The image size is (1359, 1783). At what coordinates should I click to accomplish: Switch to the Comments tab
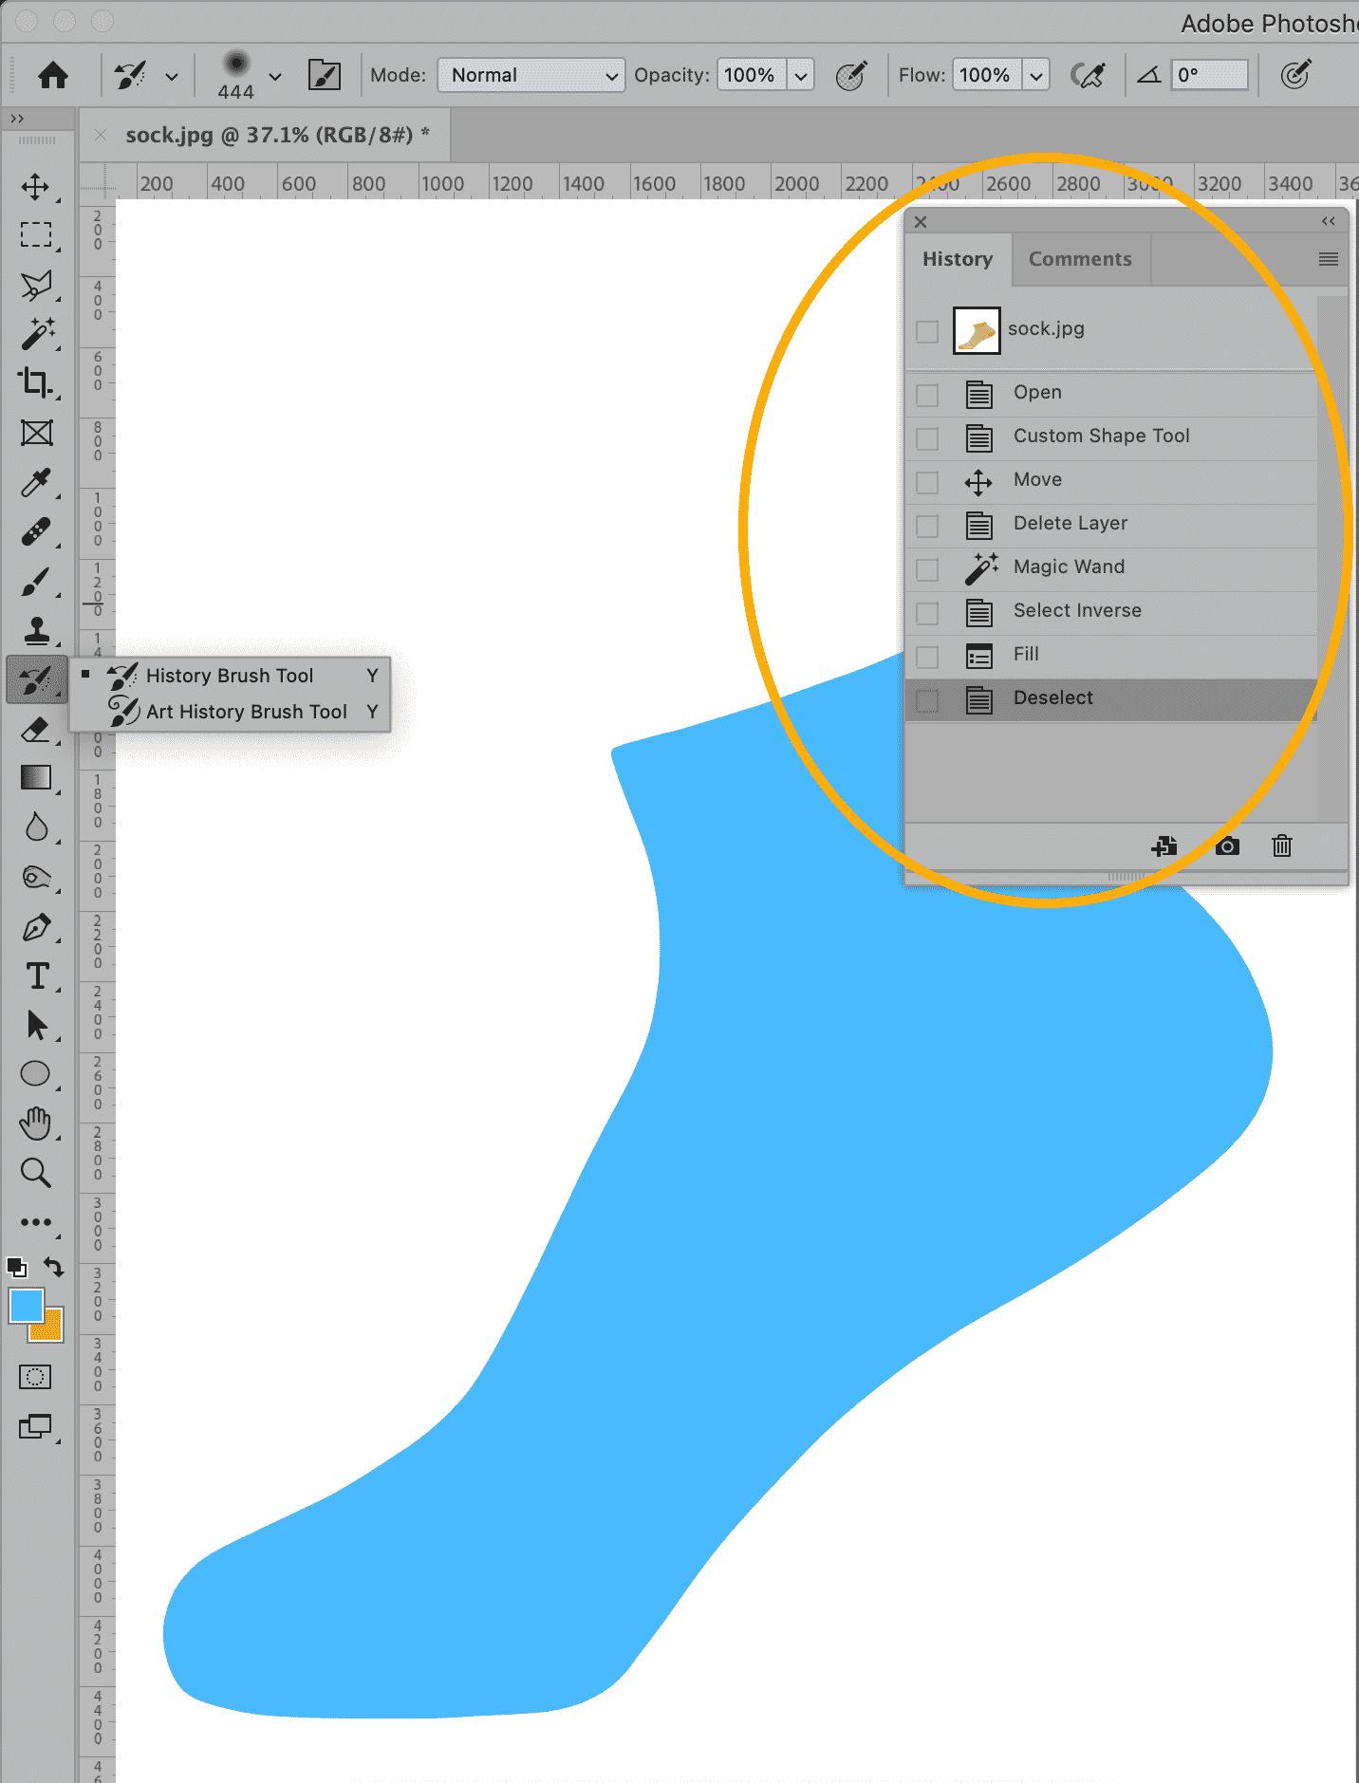tap(1080, 259)
